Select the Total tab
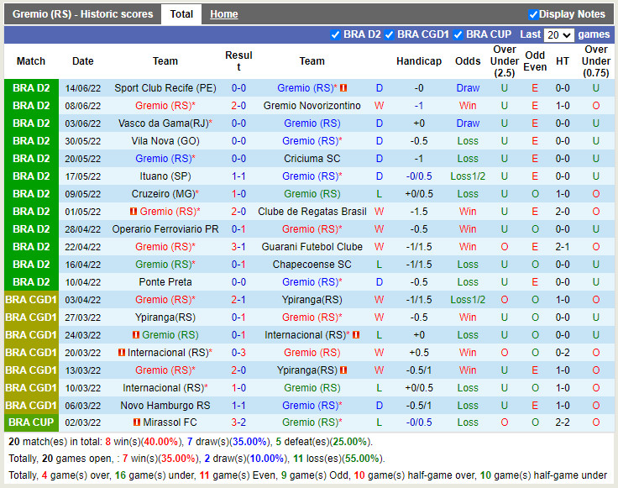Image resolution: width=618 pixels, height=488 pixels. click(x=181, y=14)
